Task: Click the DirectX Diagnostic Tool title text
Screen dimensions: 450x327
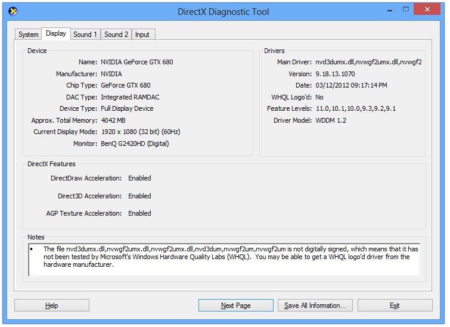Action: tap(224, 12)
